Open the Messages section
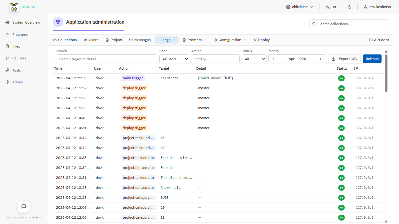Image resolution: width=399 pixels, height=224 pixels. 140,40
